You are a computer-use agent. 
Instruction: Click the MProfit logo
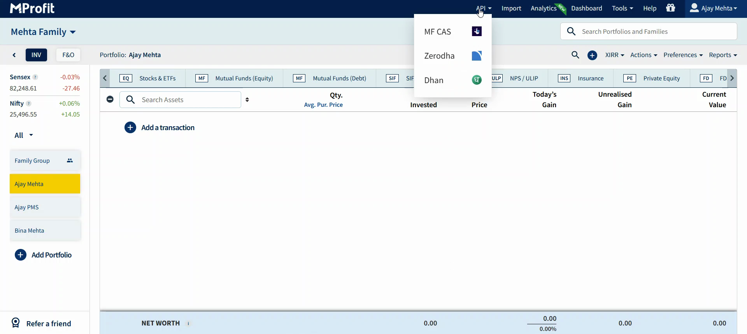point(32,8)
